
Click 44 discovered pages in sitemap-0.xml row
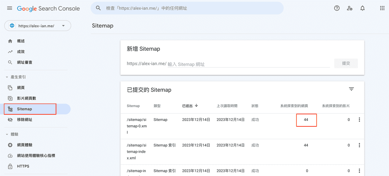[306, 120]
